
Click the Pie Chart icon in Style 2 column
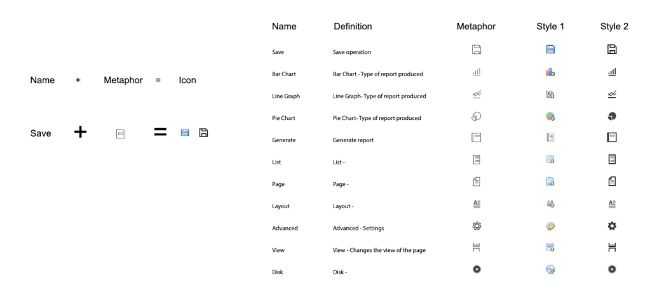click(x=613, y=116)
